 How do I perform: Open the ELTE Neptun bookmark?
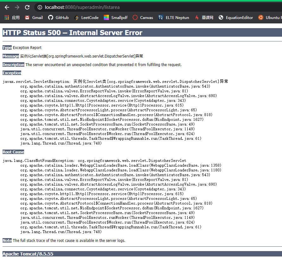coord(177,18)
